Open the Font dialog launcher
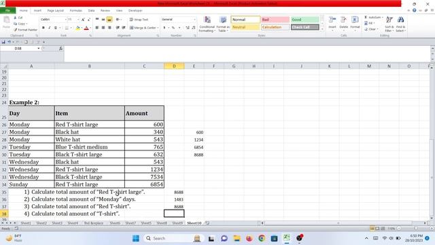The height and width of the screenshot is (245, 435). [90, 36]
